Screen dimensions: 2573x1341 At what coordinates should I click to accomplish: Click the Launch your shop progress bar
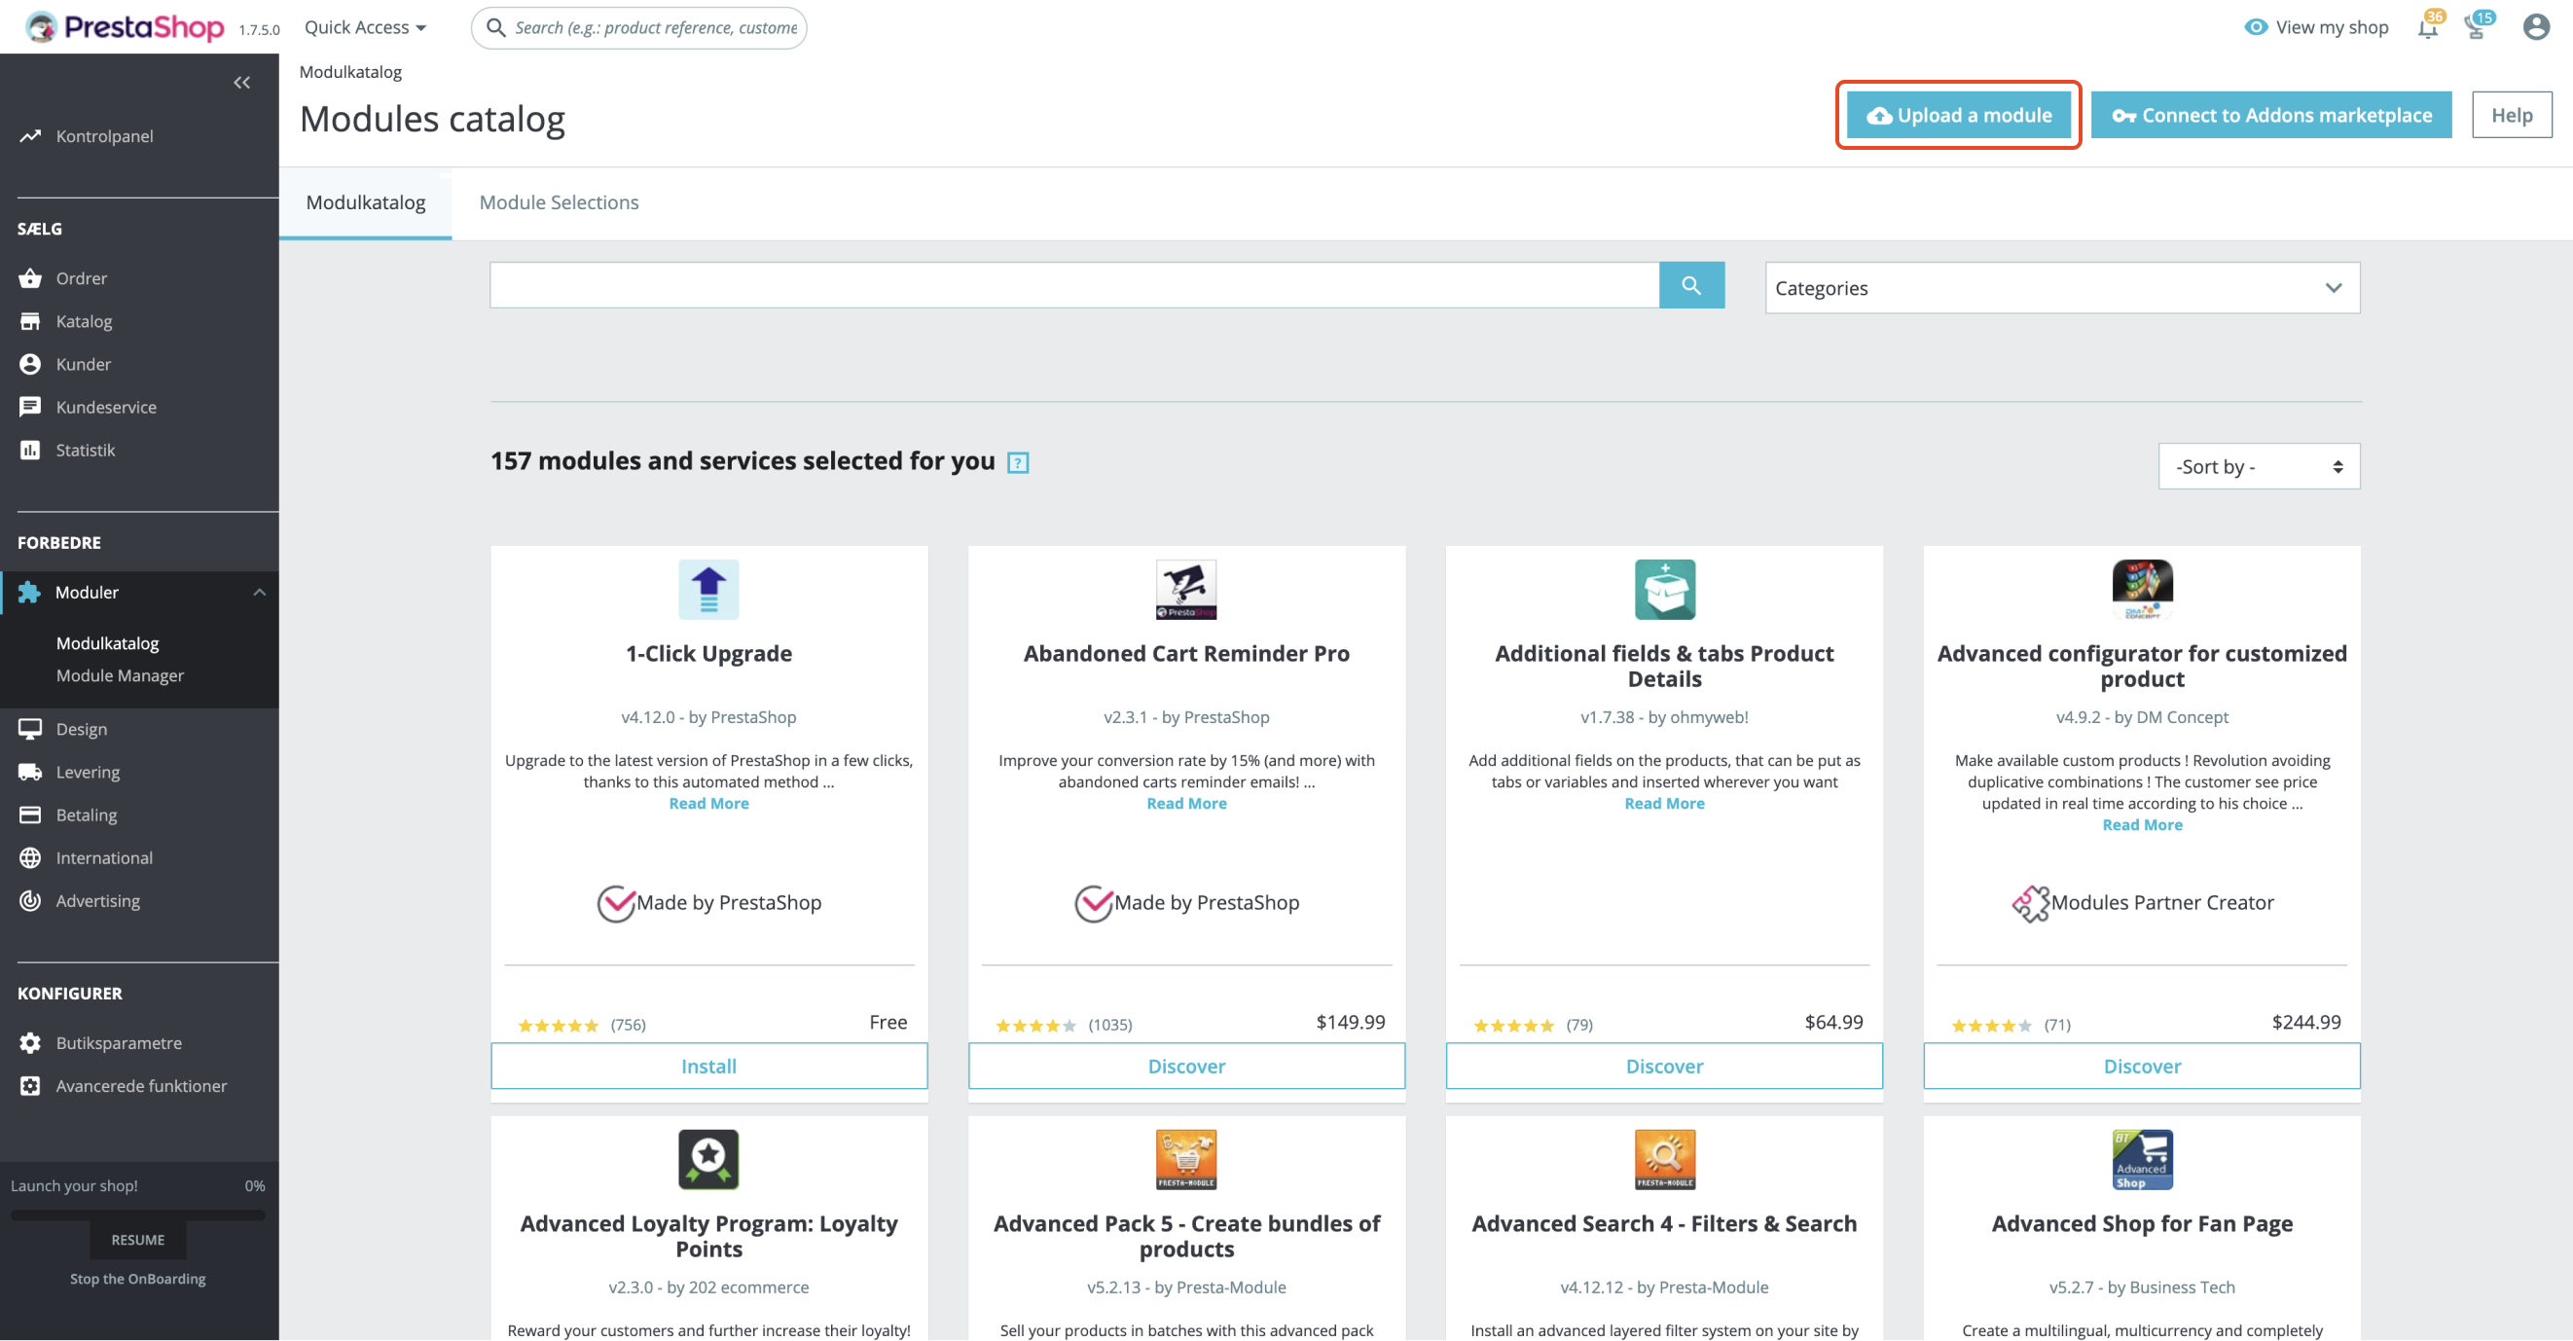pos(138,1215)
